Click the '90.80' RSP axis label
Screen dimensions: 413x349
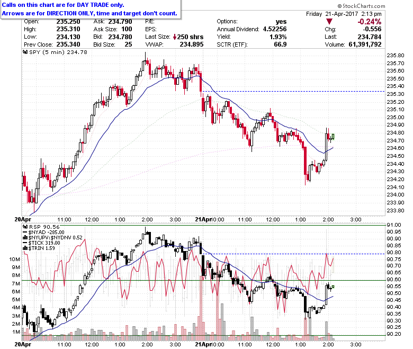(x=394, y=252)
